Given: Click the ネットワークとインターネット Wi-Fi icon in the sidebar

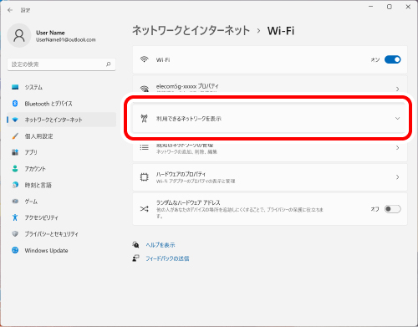Looking at the screenshot, I should (15, 120).
